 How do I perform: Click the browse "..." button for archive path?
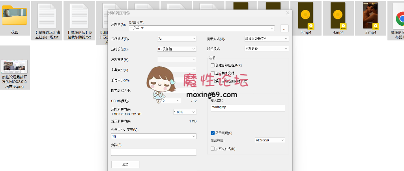click(285, 28)
